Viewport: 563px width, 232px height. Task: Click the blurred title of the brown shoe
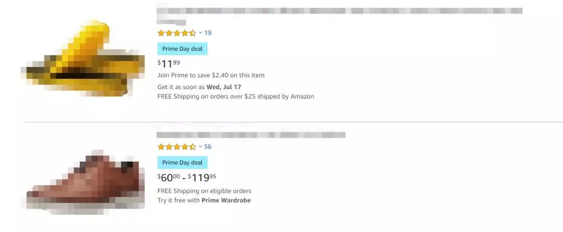coord(250,135)
